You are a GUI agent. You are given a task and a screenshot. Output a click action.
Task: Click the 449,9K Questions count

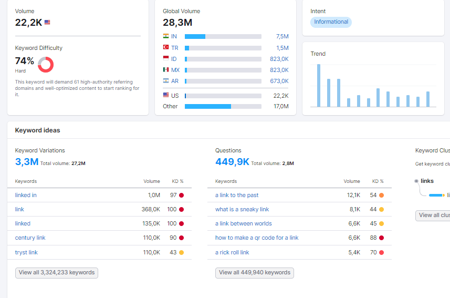(x=232, y=162)
